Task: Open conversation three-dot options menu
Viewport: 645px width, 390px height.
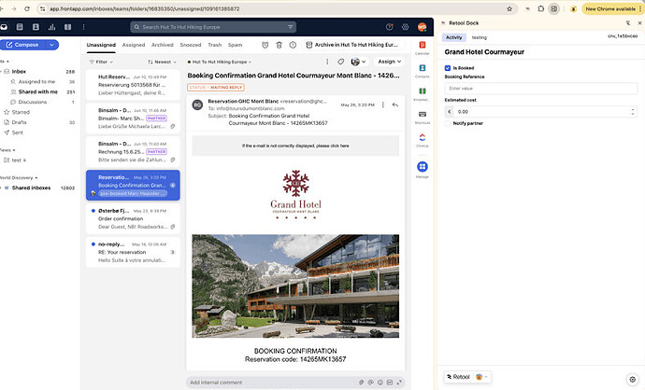Action: click(x=327, y=62)
